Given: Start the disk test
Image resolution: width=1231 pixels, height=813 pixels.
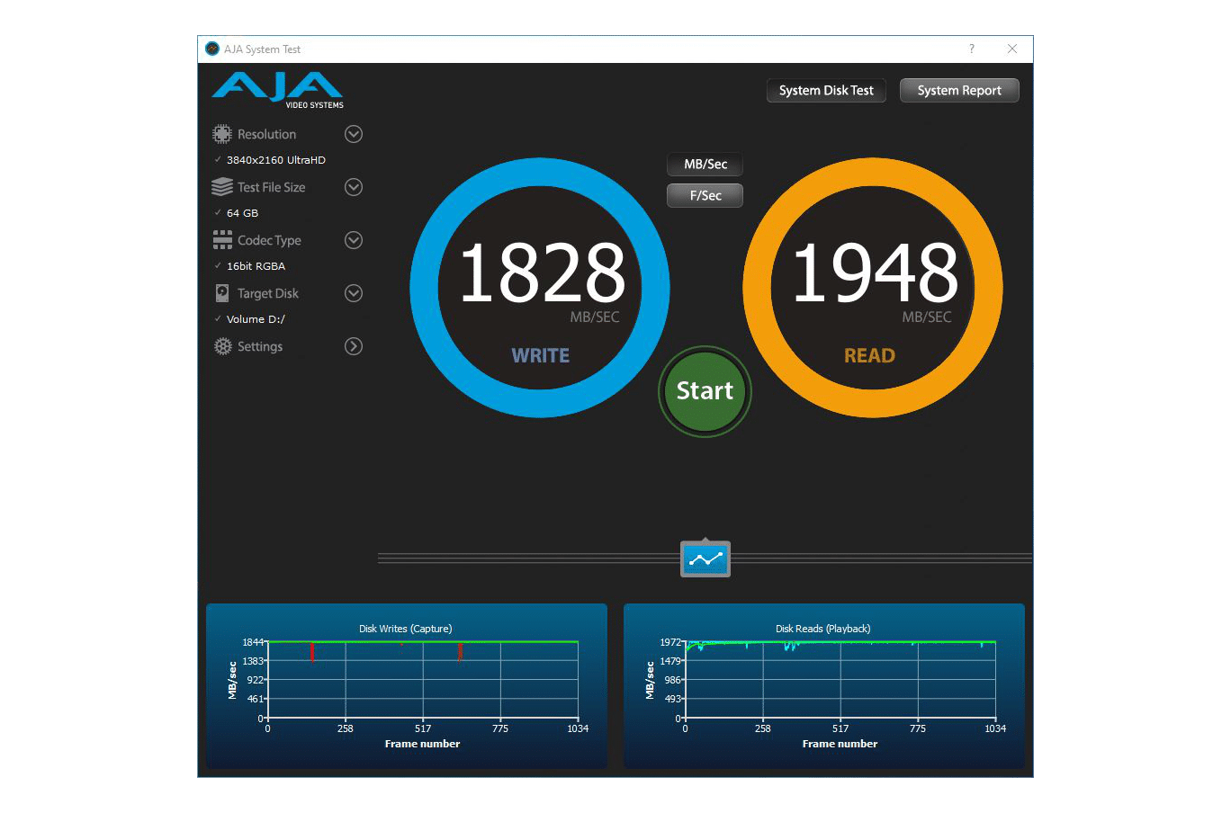Looking at the screenshot, I should click(705, 391).
